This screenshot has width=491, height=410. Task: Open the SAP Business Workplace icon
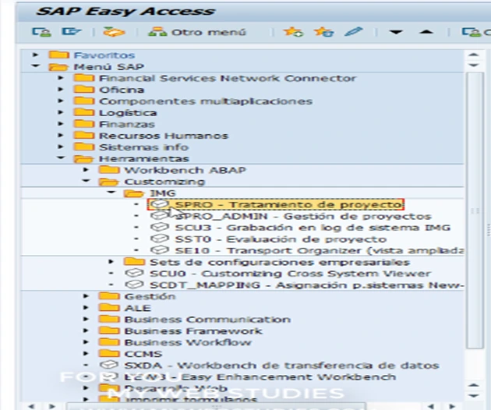click(x=114, y=32)
